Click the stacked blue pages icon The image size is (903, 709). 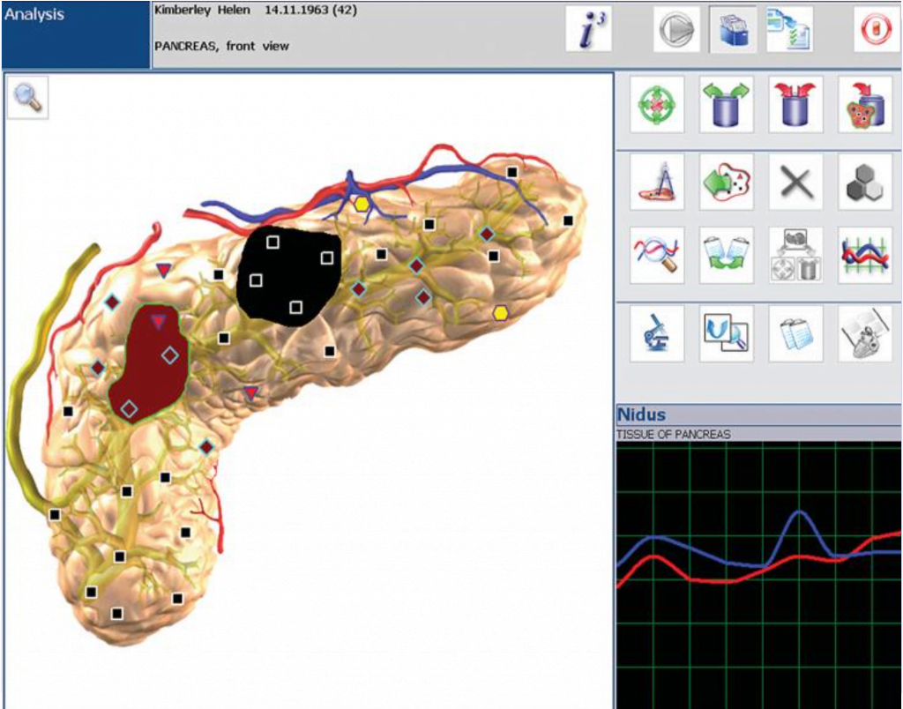[x=796, y=333]
